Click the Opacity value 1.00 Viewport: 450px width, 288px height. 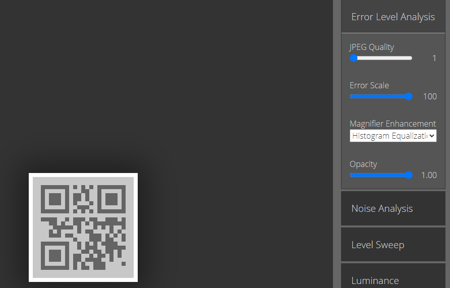click(429, 175)
